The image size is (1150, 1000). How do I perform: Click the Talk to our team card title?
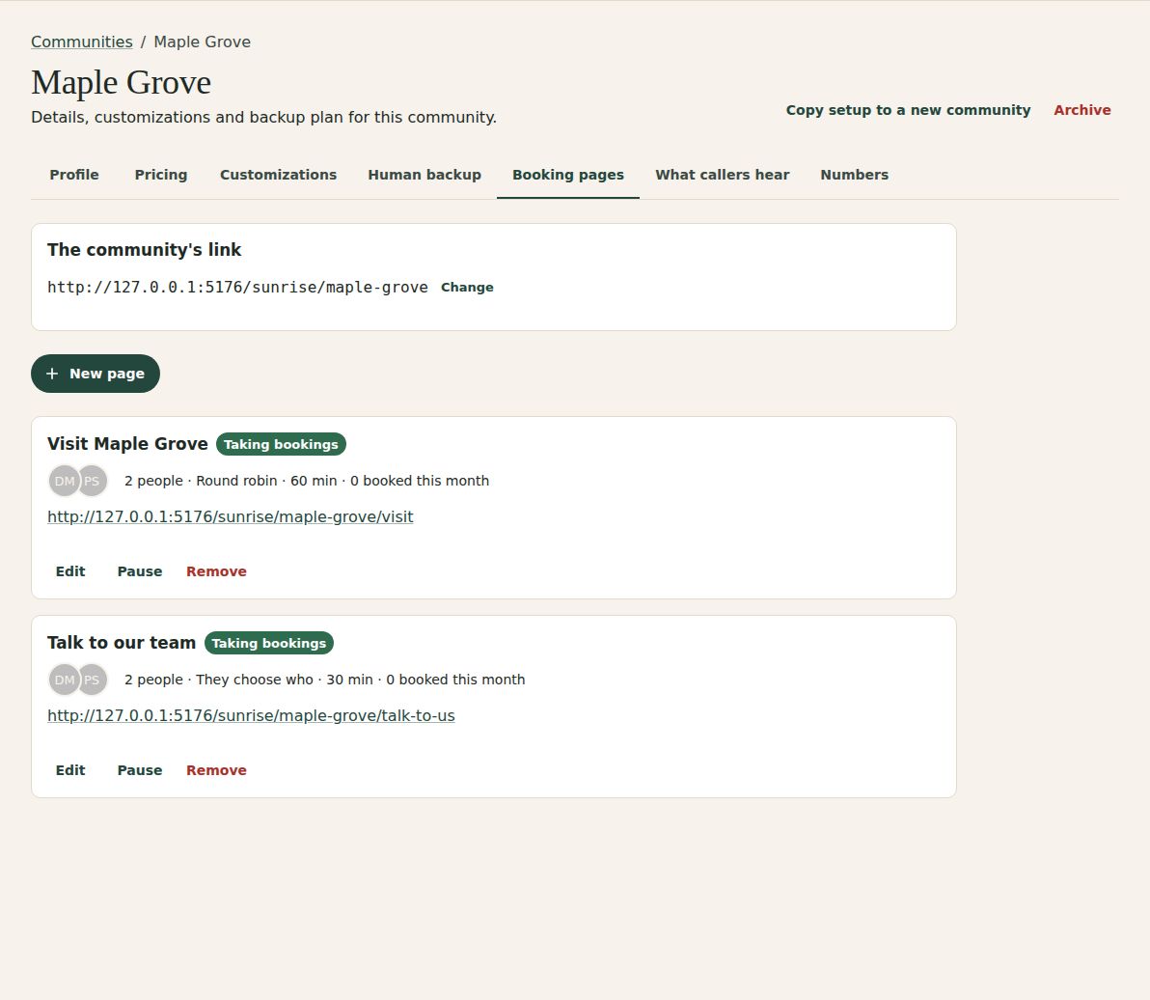pyautogui.click(x=122, y=643)
